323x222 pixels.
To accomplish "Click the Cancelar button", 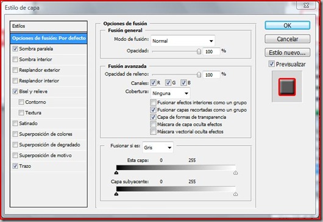I will (x=288, y=39).
